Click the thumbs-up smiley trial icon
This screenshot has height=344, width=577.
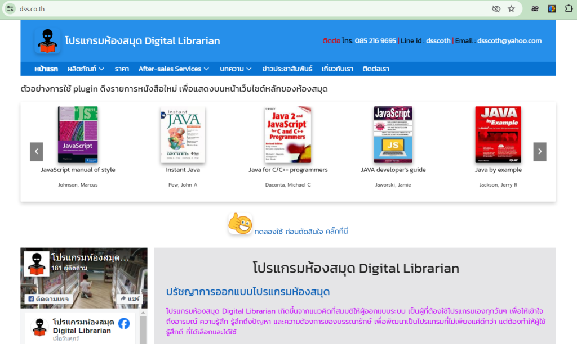(240, 224)
